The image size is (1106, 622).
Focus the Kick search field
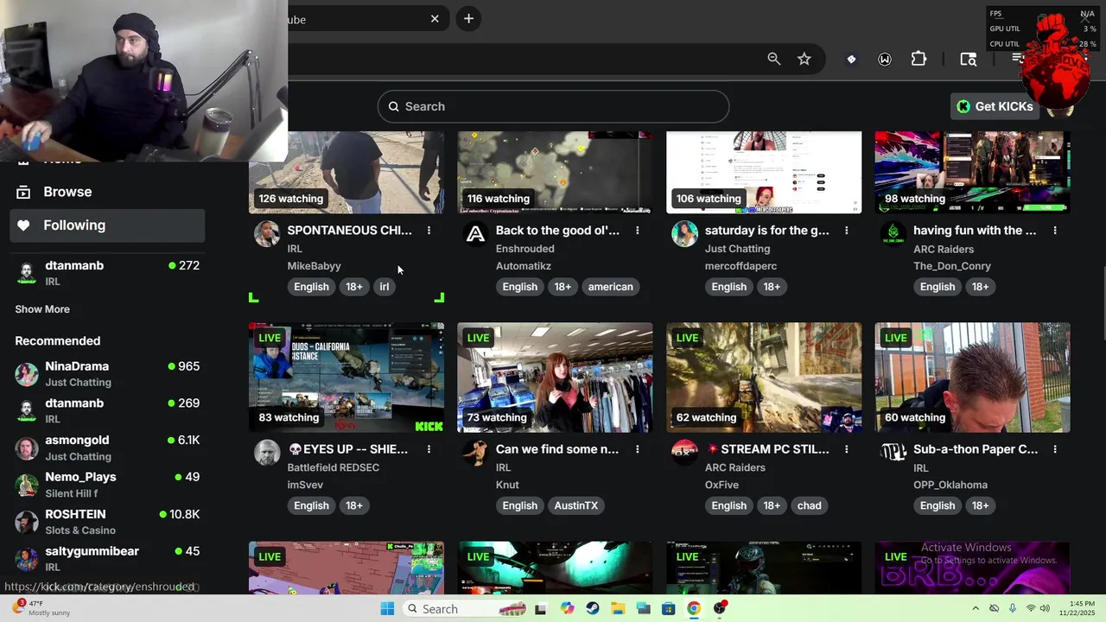point(553,106)
